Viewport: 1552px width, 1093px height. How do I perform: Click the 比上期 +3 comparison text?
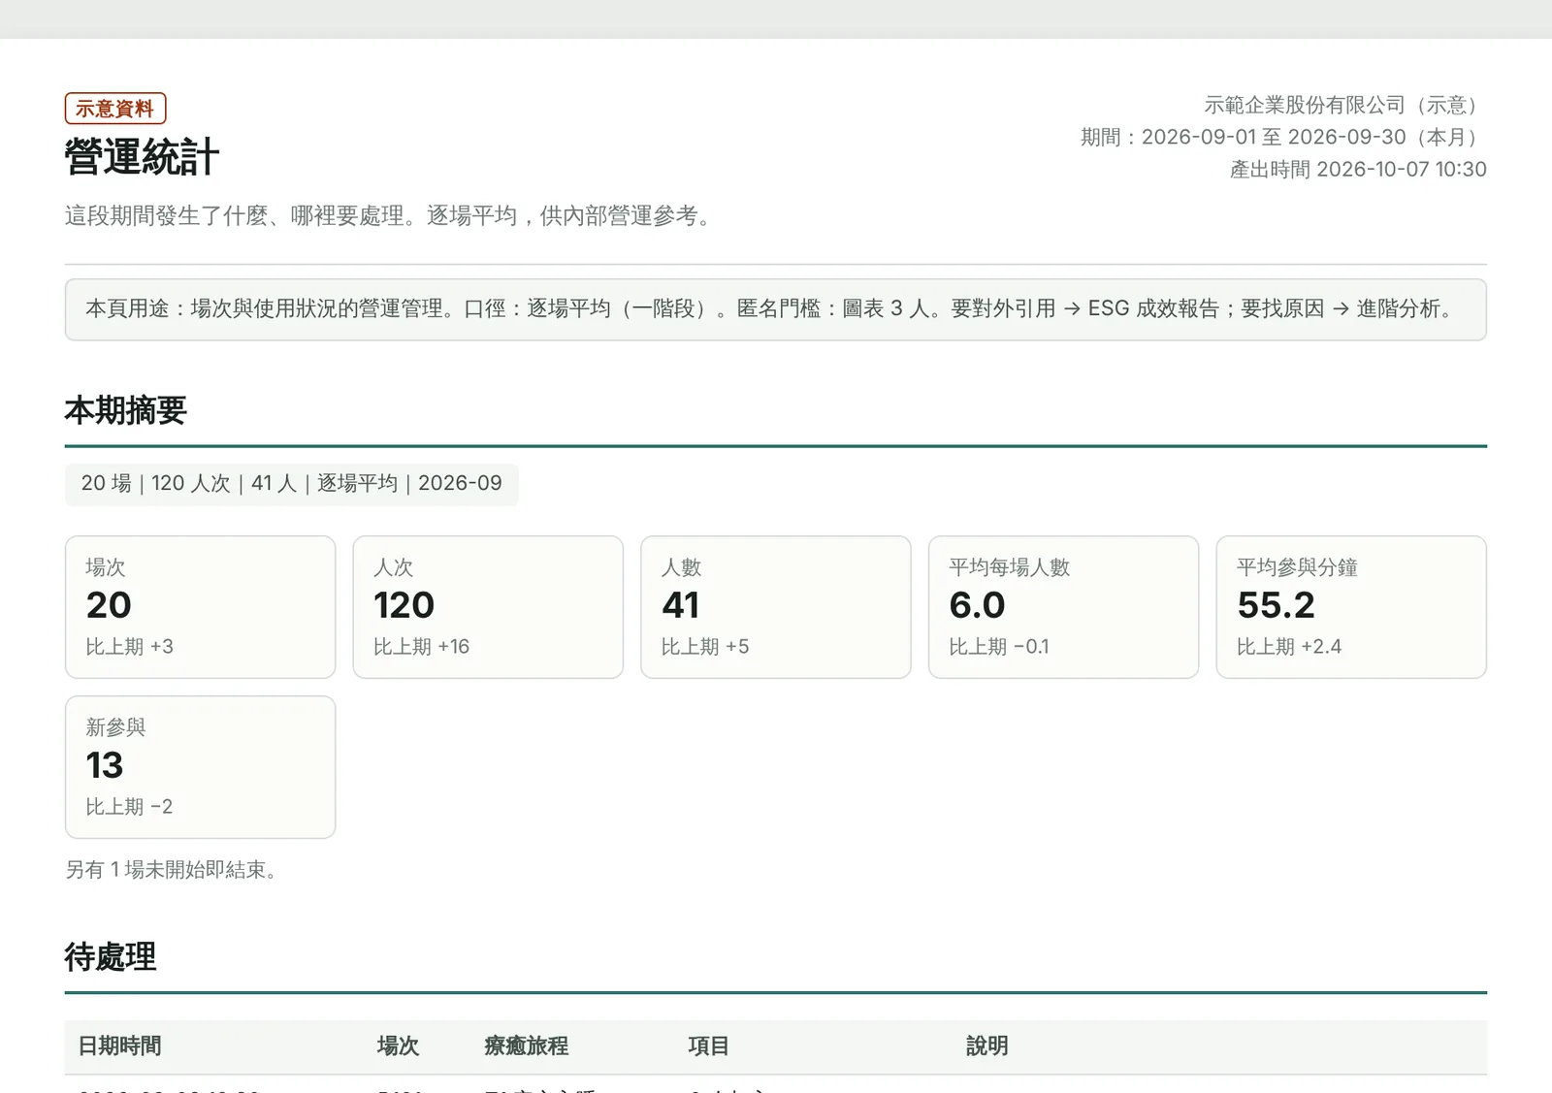tap(129, 647)
